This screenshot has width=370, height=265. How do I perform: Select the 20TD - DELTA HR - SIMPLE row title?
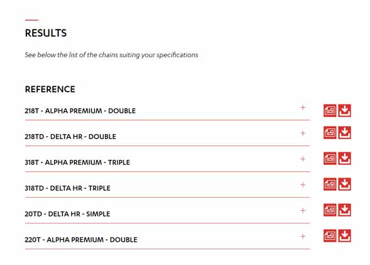pos(67,214)
